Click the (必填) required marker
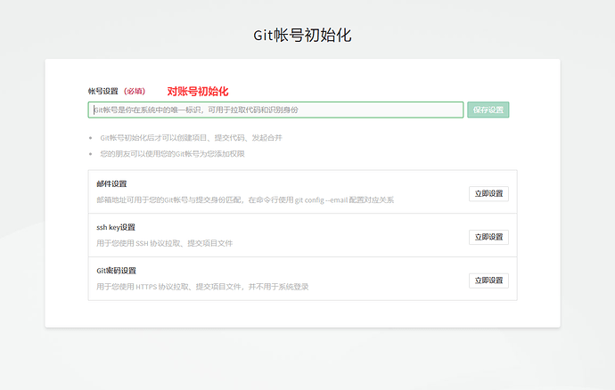Viewport: 615px width, 390px height. tap(134, 92)
